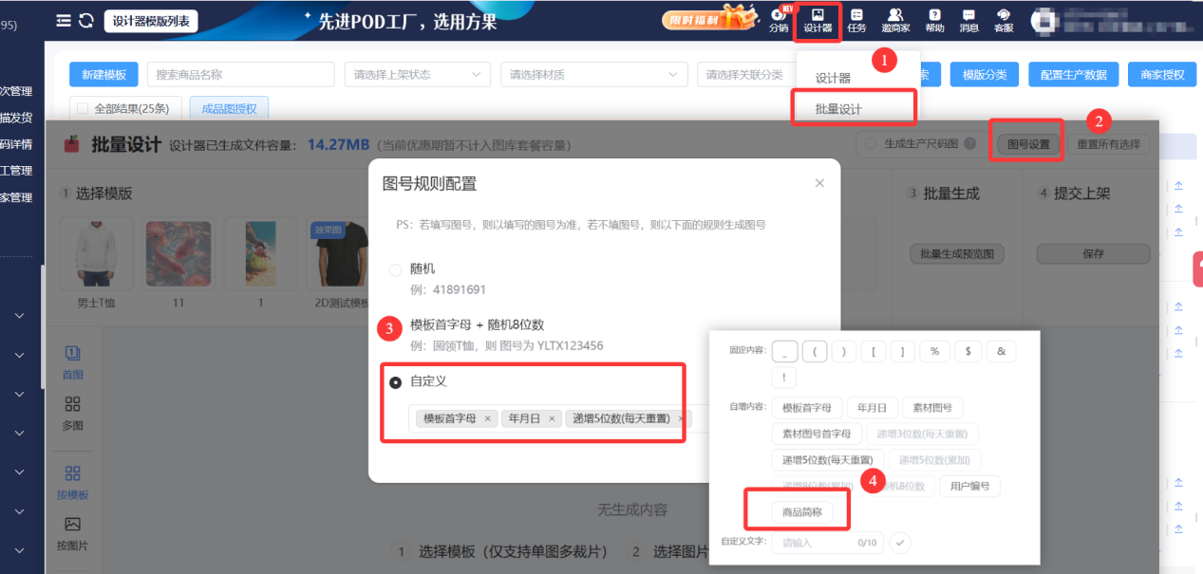Focus the 自定义文字 input field
This screenshot has height=574, width=1203.
point(828,543)
